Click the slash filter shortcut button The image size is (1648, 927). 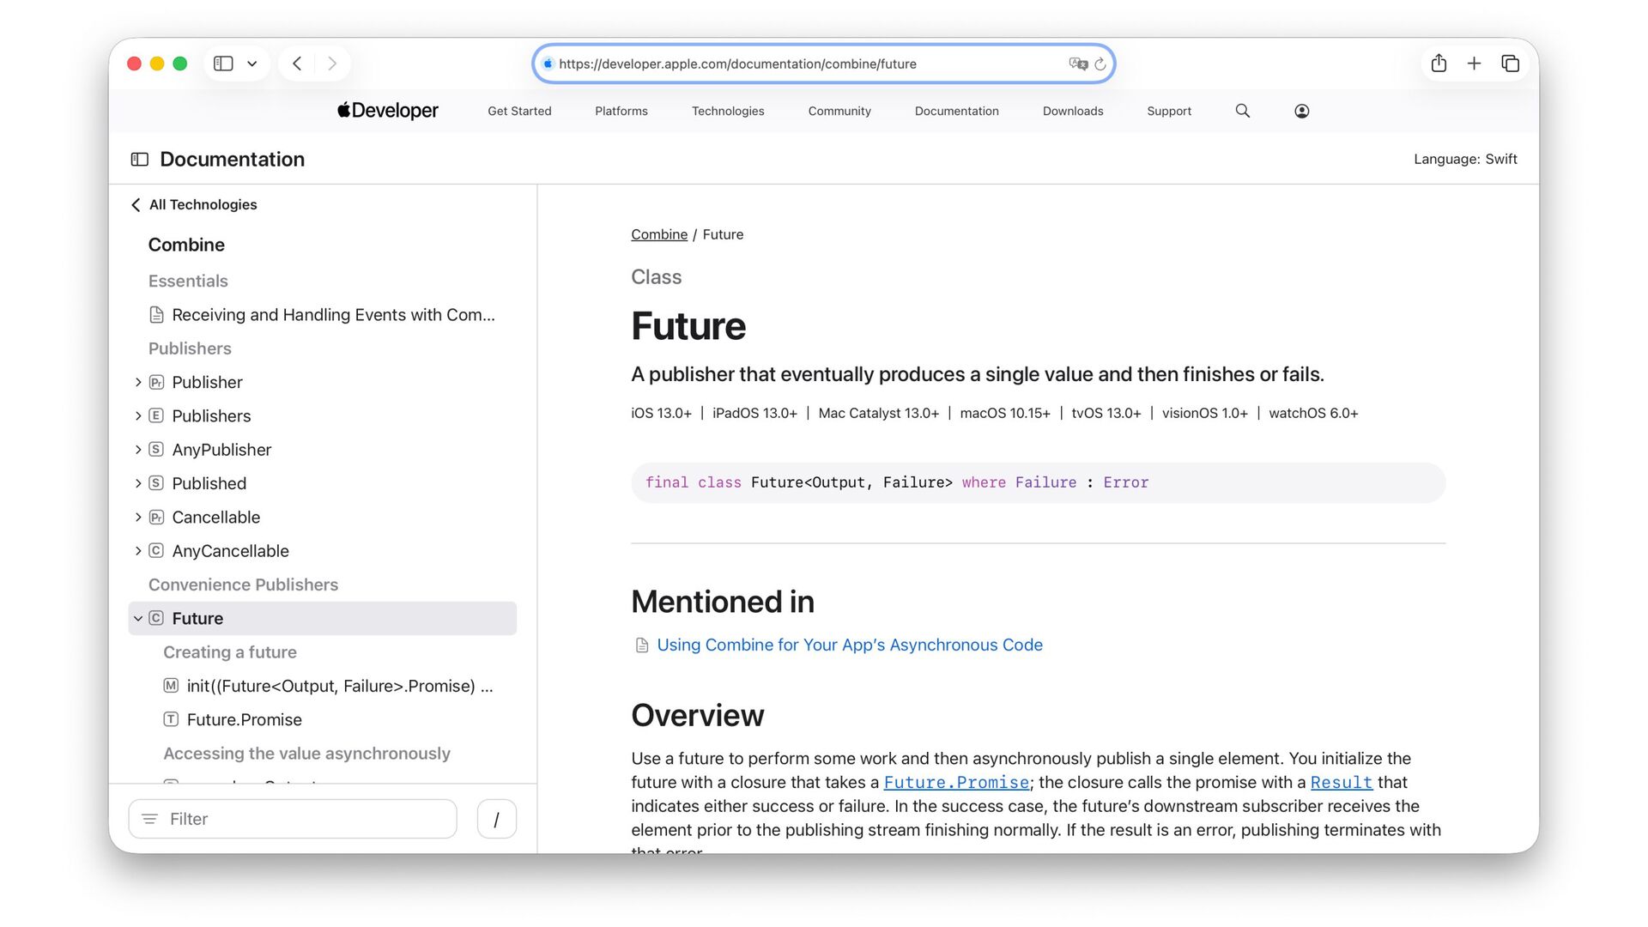[496, 819]
